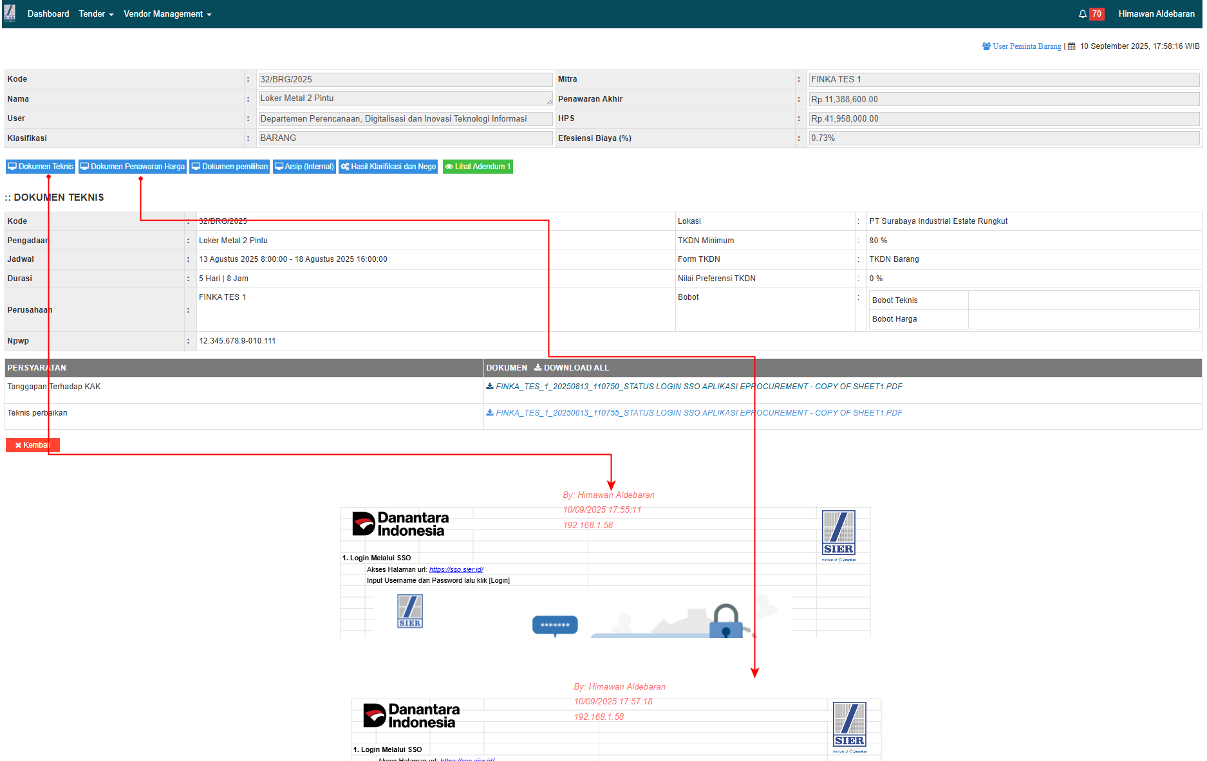
Task: Click the calendar icon beside the date
Action: (1072, 46)
